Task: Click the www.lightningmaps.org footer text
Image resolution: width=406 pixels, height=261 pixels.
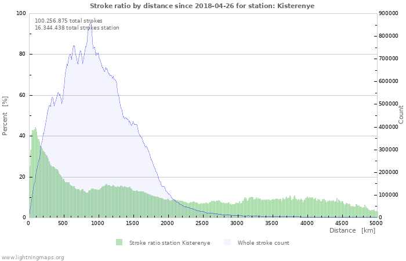Action: (x=32, y=258)
